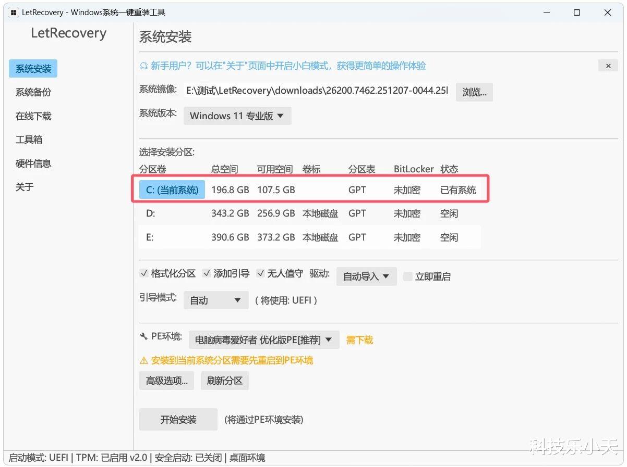Click the 107.5 GB free space value

pos(276,190)
